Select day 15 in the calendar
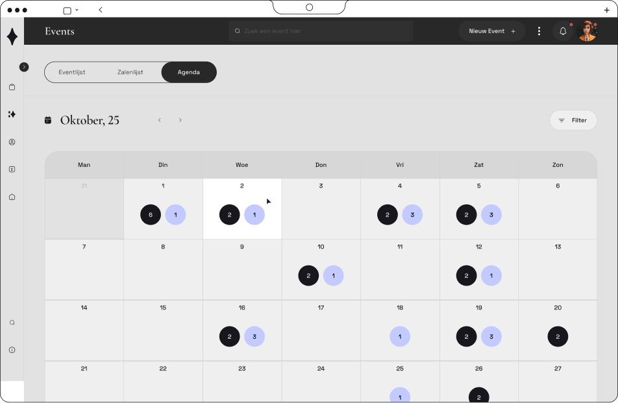This screenshot has width=618, height=403. click(163, 330)
